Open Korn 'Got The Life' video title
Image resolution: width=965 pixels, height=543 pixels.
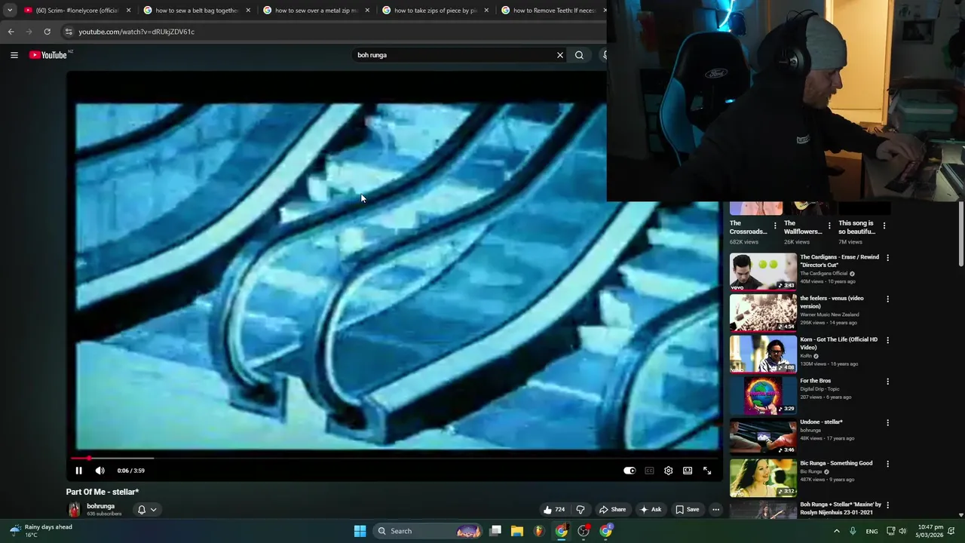coord(838,343)
